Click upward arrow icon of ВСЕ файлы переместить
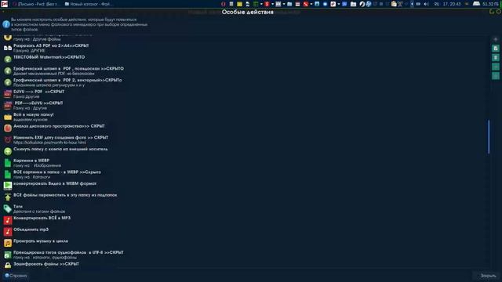The height and width of the screenshot is (282, 502). (x=8, y=197)
